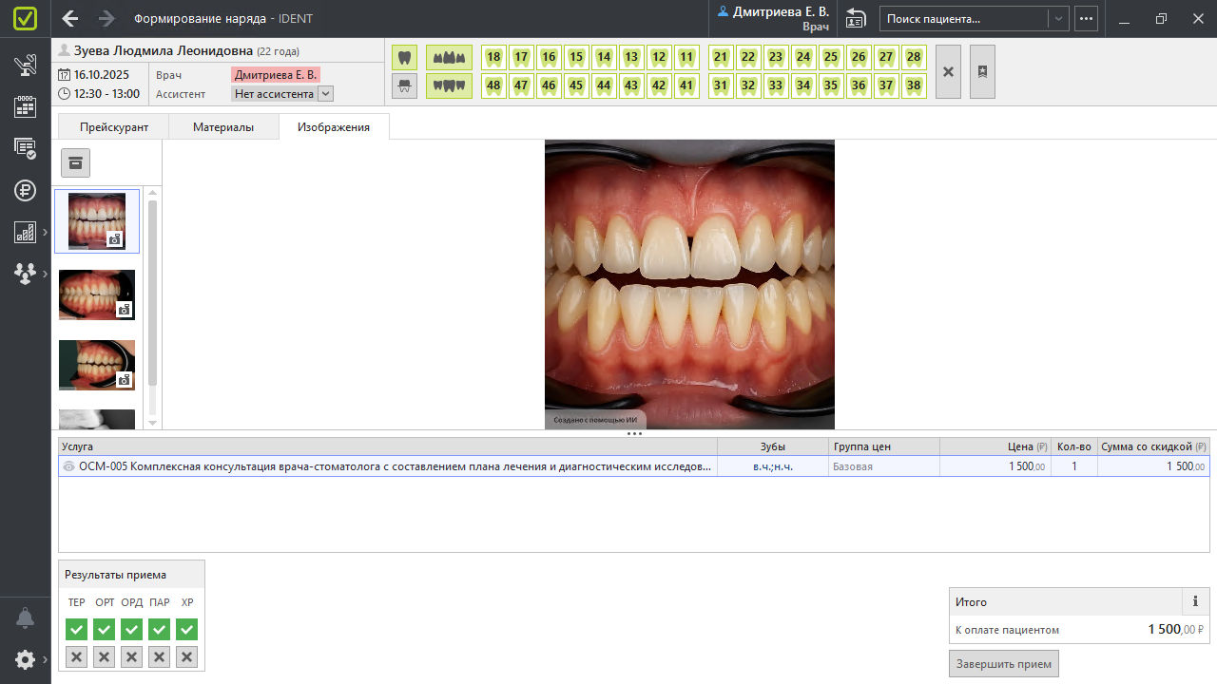Click the archive icon above thumbnails
Viewport: 1217px width, 684px height.
point(76,162)
